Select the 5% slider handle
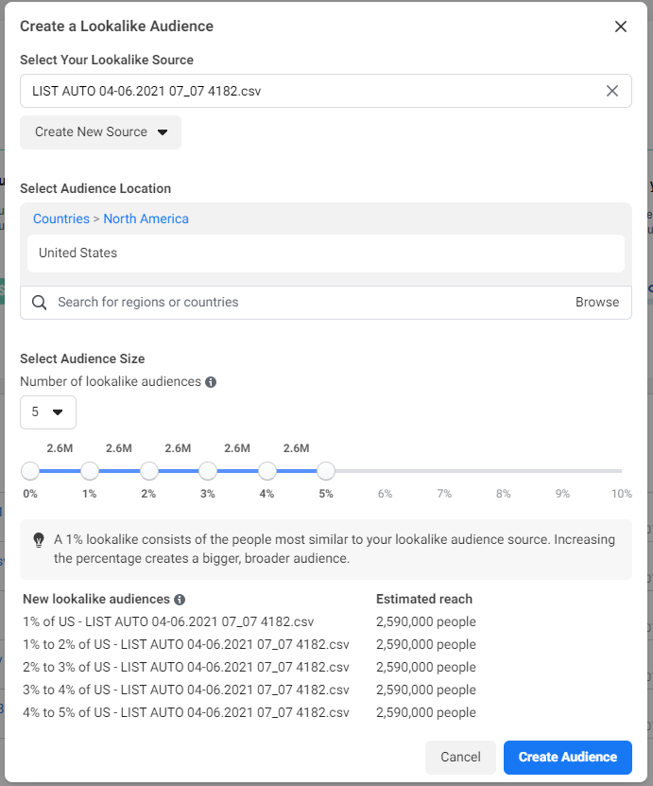This screenshot has width=653, height=786. point(326,470)
